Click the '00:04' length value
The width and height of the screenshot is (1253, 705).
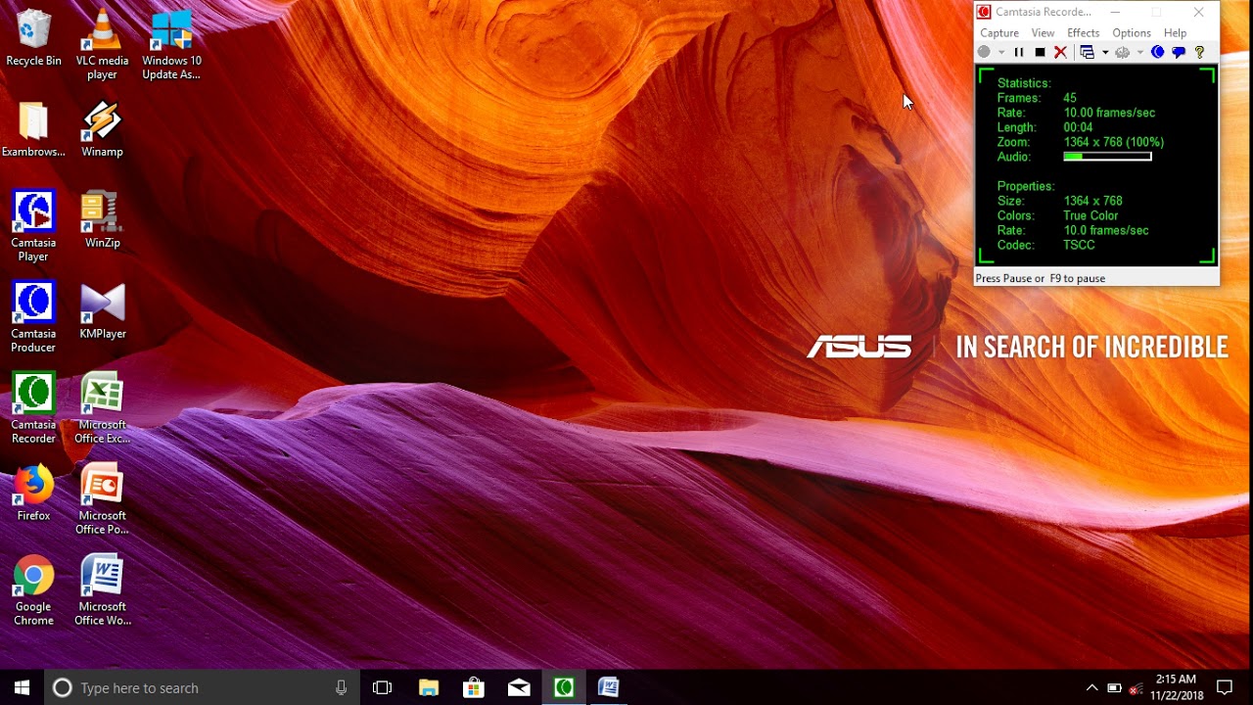tap(1078, 127)
